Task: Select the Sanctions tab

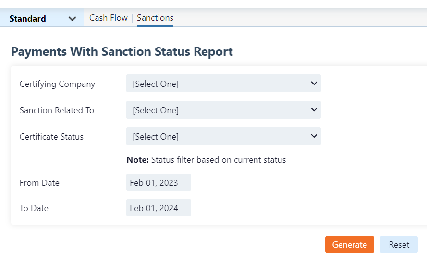Action: point(155,18)
